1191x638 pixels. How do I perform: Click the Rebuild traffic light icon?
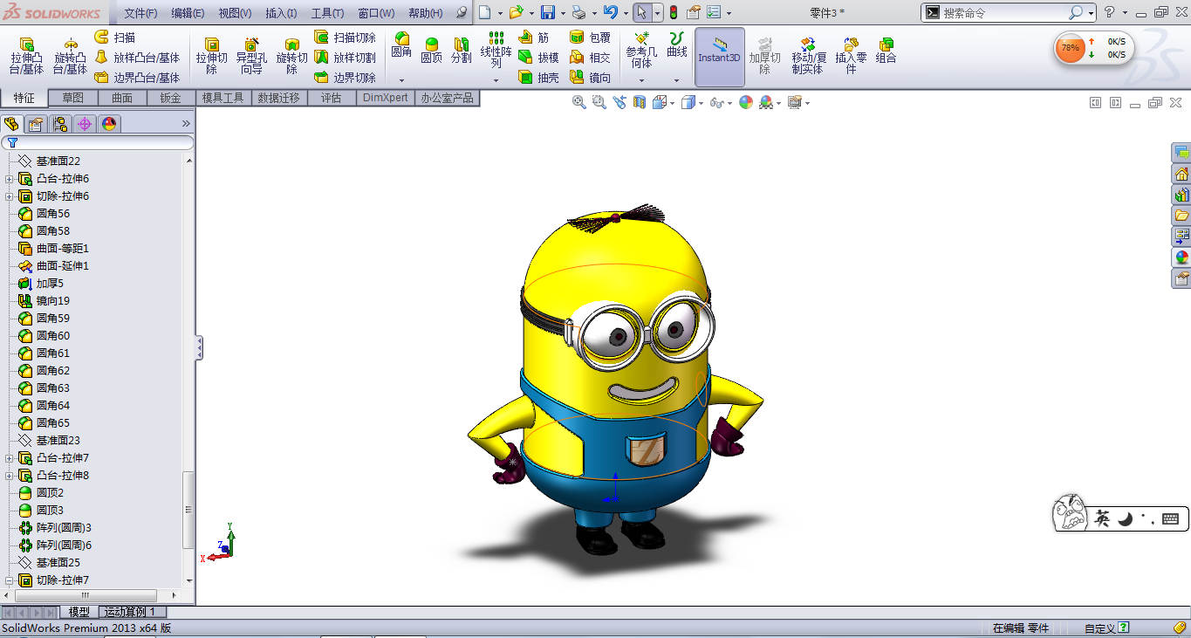pos(674,12)
